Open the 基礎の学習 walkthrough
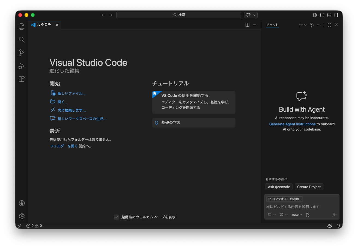This screenshot has height=249, width=358. [194, 123]
